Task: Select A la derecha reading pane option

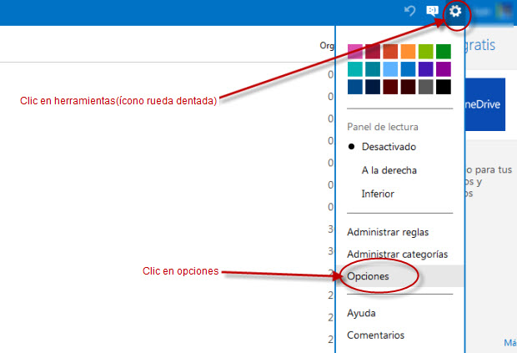Action: pos(389,170)
